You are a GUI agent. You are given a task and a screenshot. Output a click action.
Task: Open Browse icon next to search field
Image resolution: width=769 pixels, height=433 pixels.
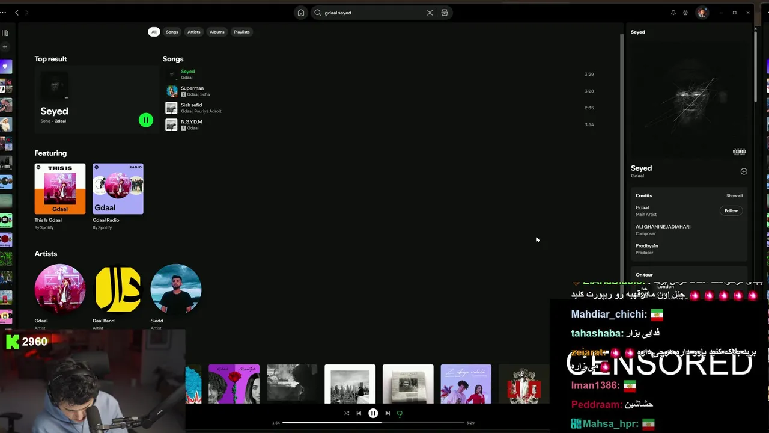(x=445, y=13)
